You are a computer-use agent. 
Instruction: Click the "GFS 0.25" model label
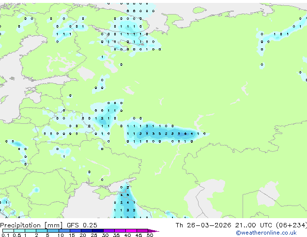click(x=82, y=225)
